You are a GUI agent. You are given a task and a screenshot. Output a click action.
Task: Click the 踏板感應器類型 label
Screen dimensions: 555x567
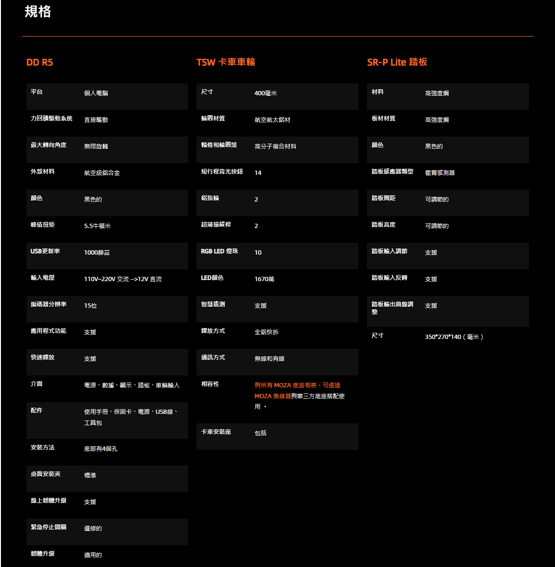393,172
